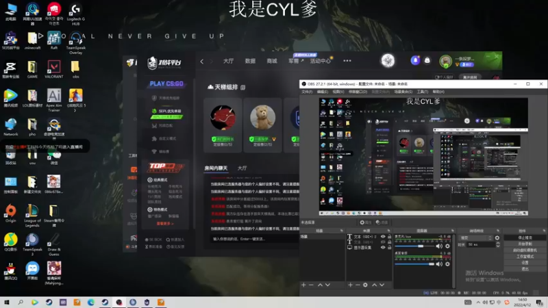Open the Origin desktop shortcut
548x308 pixels.
point(11,214)
